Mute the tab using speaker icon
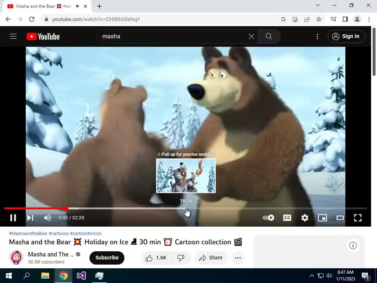The image size is (377, 283). point(78,6)
